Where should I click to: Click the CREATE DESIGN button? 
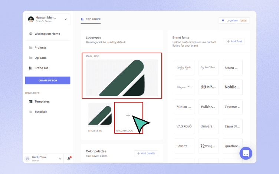(48, 80)
